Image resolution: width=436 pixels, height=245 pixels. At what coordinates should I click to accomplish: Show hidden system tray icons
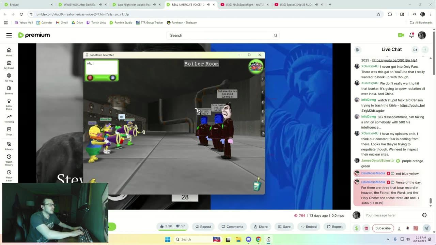(388, 239)
